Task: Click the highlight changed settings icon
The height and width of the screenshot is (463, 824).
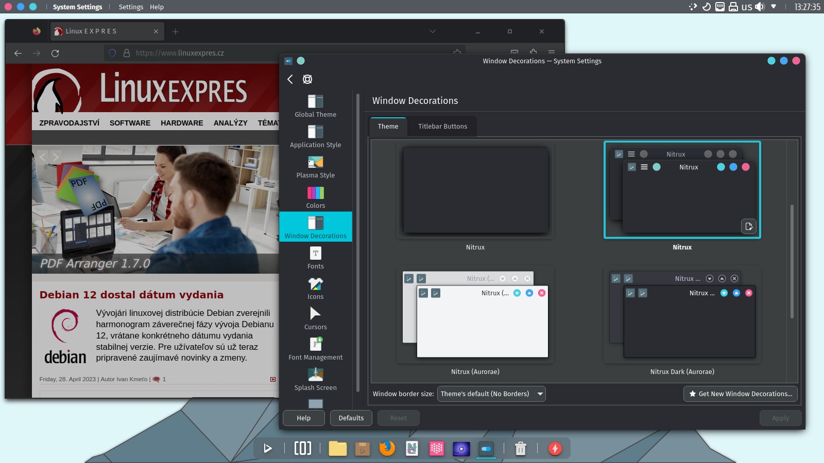Action: tap(307, 79)
